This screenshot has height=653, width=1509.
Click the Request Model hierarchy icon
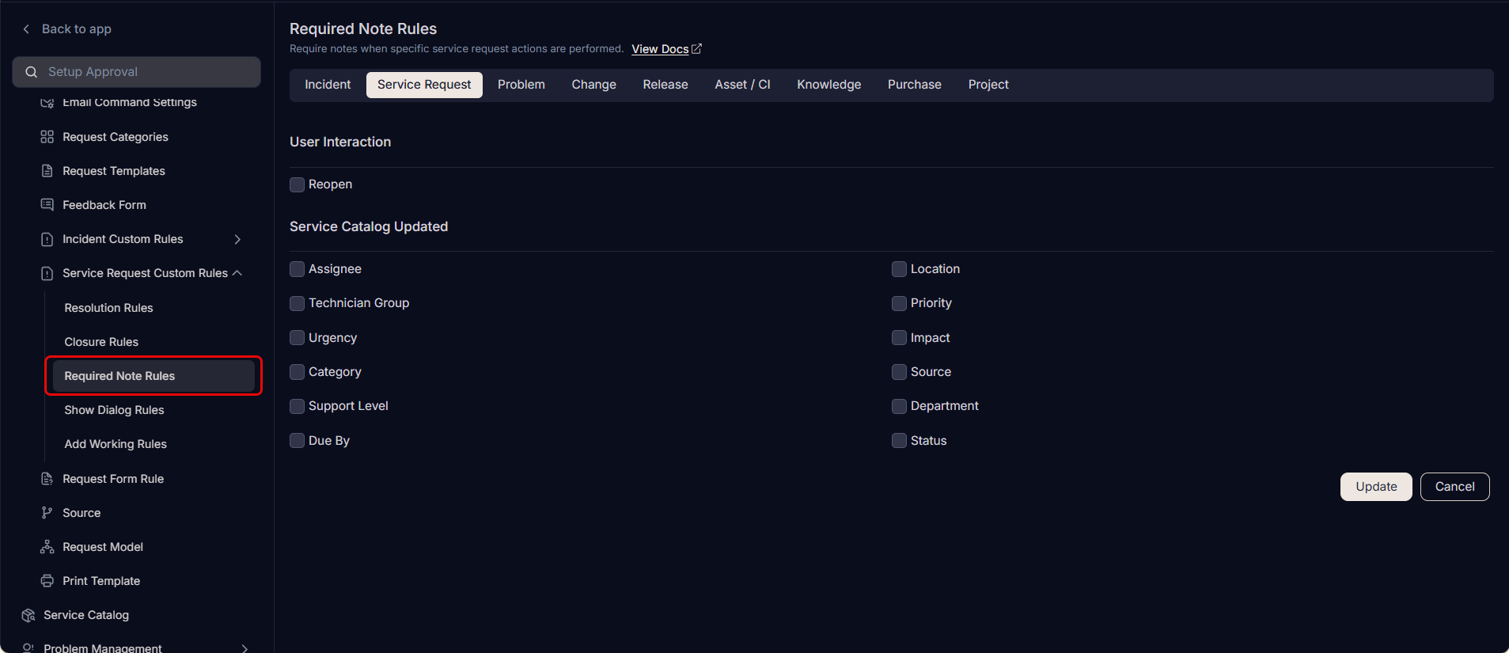pyautogui.click(x=47, y=547)
